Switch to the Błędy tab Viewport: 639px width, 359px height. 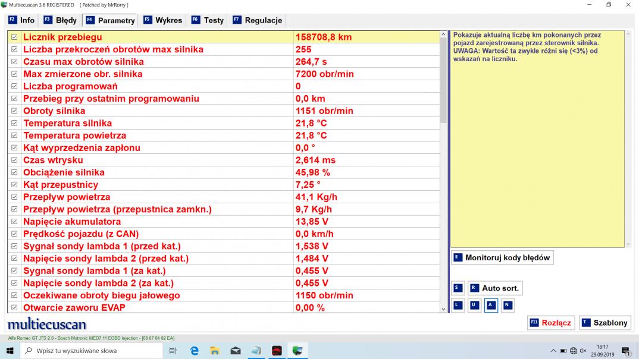point(61,20)
